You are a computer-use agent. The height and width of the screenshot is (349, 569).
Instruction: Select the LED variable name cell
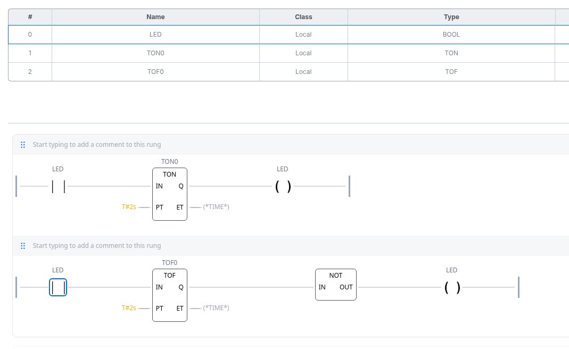coord(155,35)
